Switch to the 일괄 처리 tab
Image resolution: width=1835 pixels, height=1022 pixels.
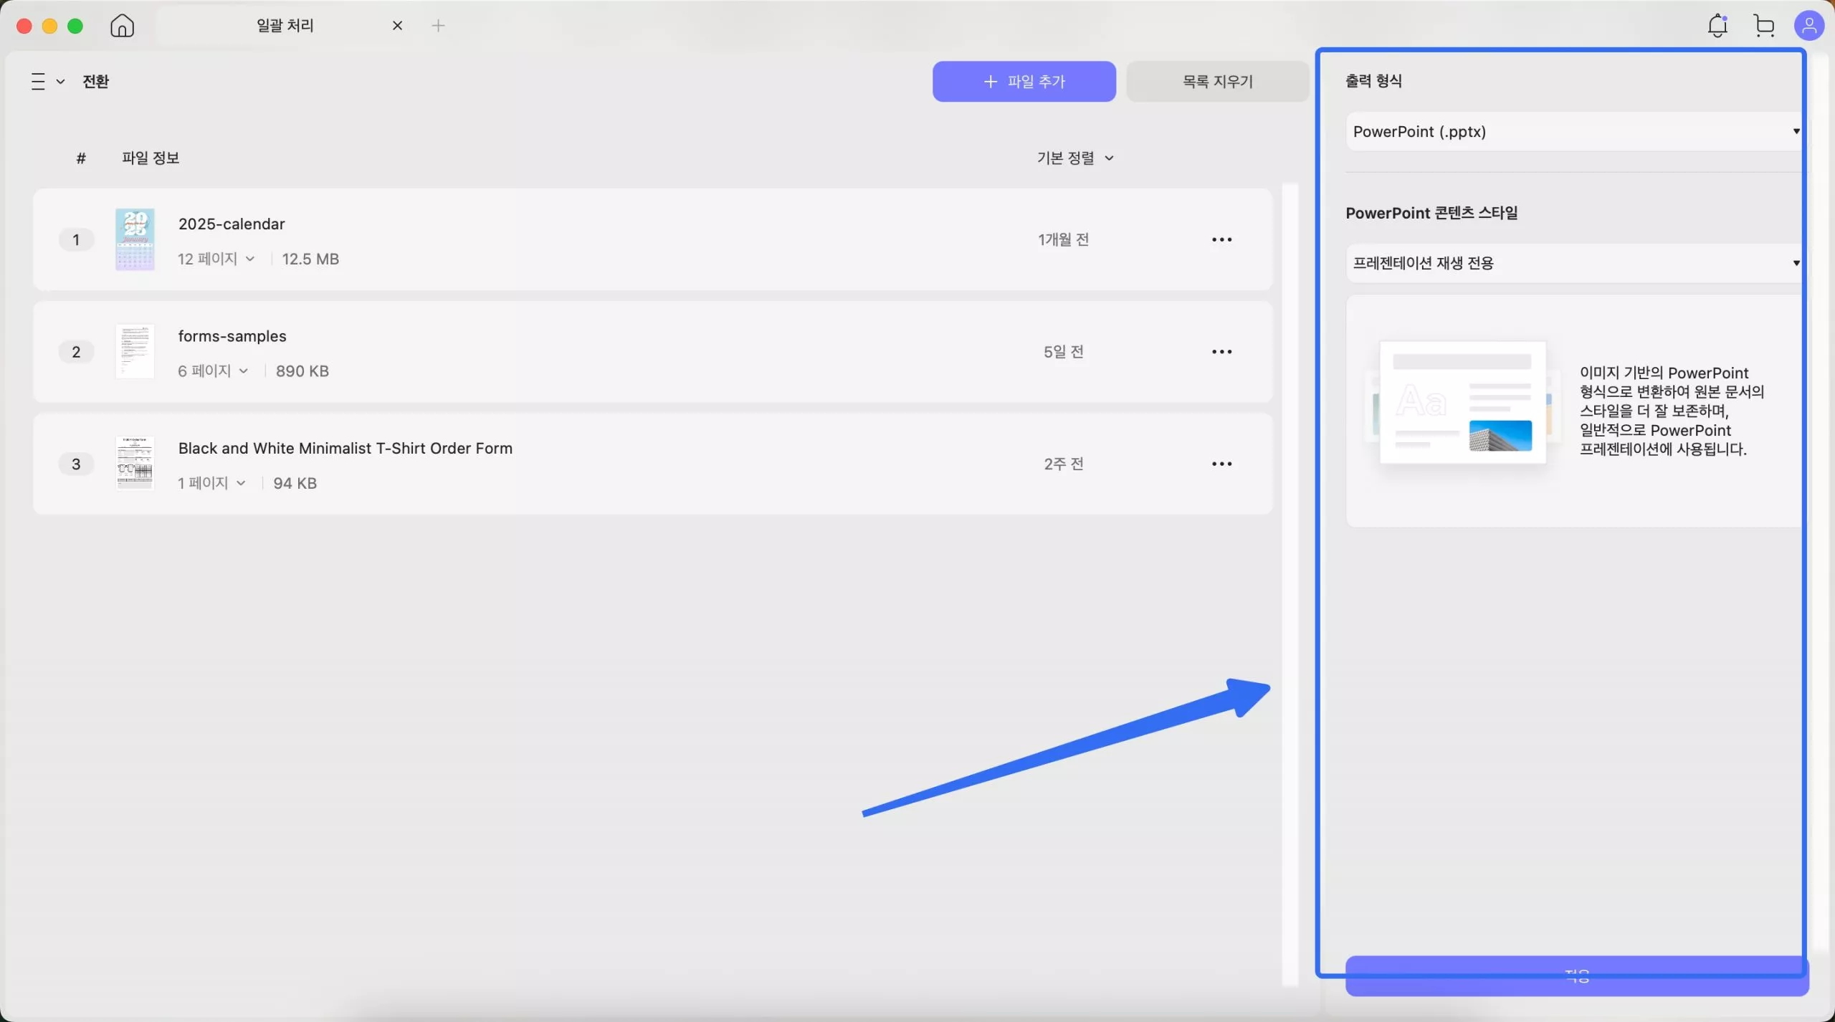(285, 26)
